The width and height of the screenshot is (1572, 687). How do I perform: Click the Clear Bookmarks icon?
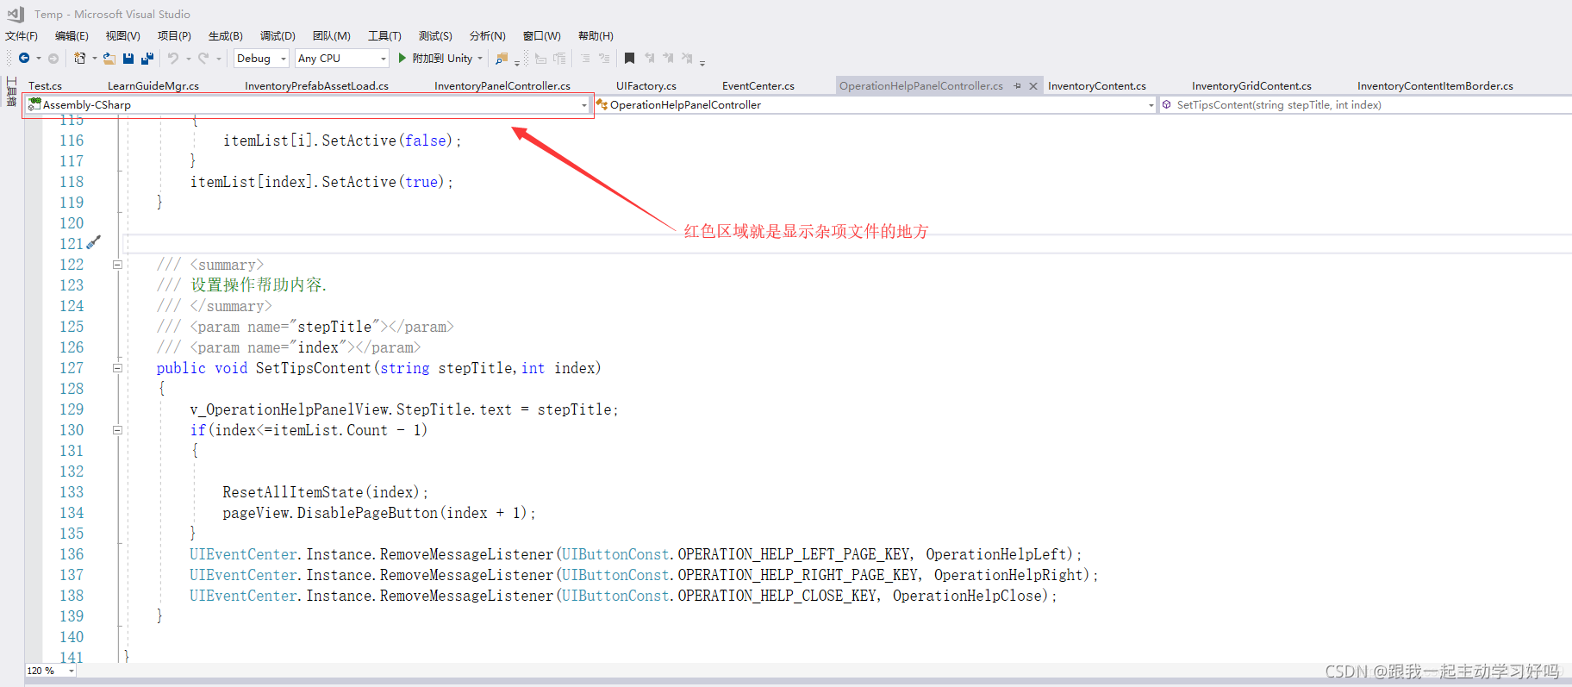click(x=687, y=59)
